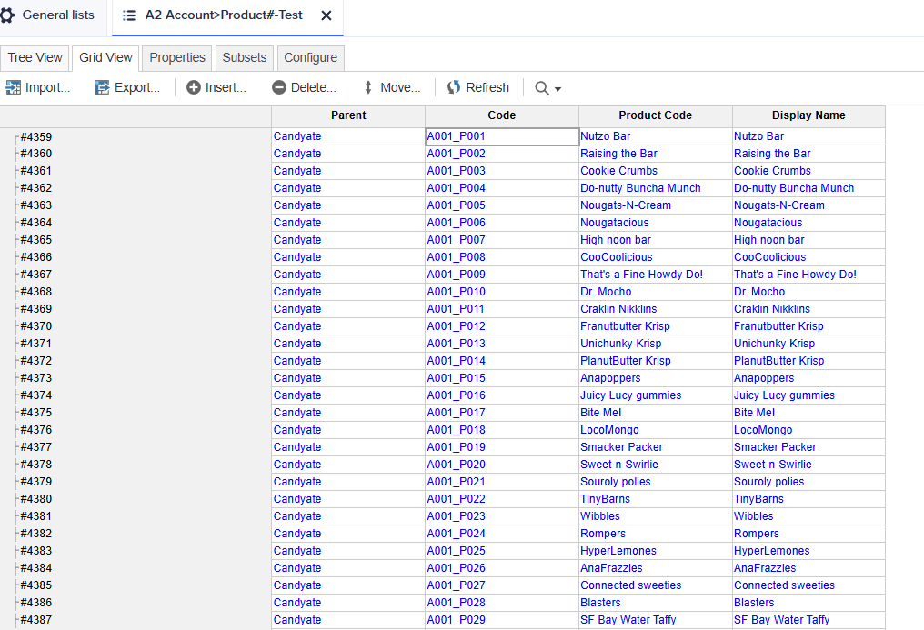Click Display Name cell Juicy Lucy gummies

[808, 395]
